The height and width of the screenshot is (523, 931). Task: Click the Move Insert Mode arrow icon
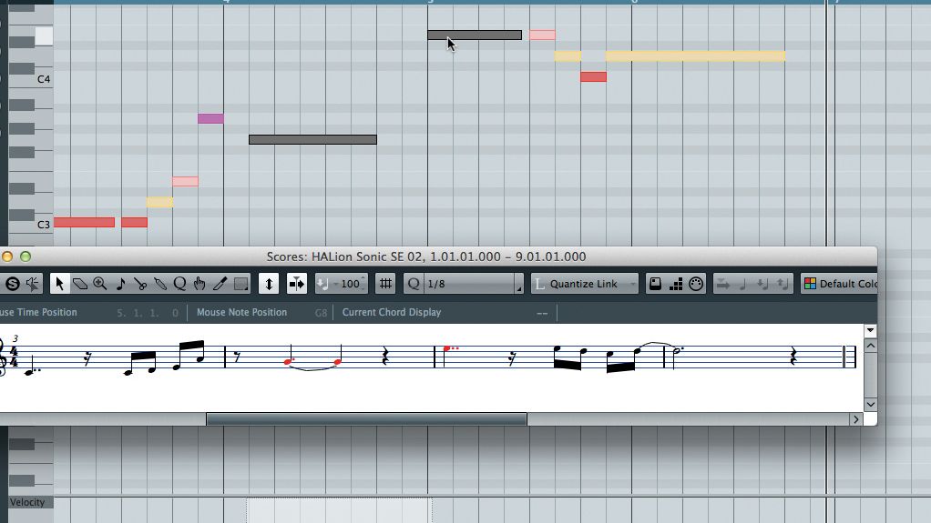point(723,284)
